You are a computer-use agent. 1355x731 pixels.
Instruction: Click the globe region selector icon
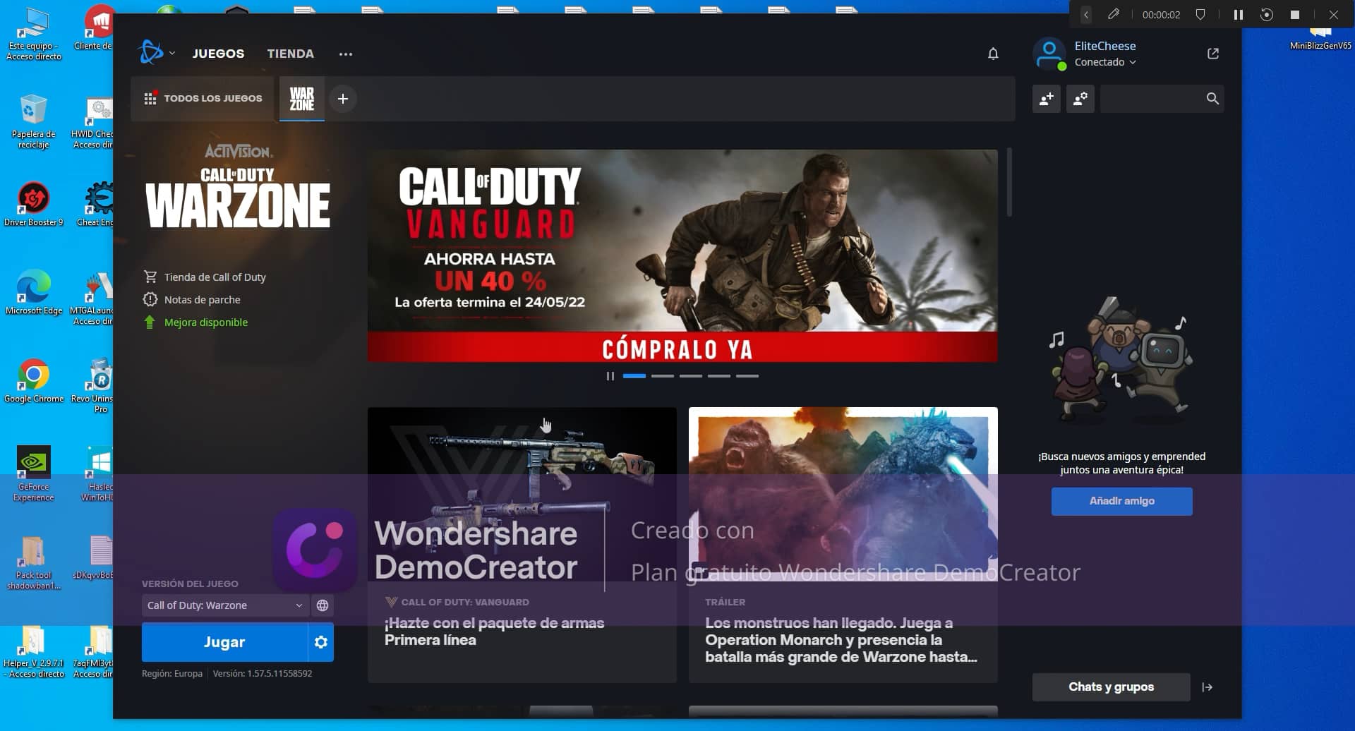tap(323, 605)
